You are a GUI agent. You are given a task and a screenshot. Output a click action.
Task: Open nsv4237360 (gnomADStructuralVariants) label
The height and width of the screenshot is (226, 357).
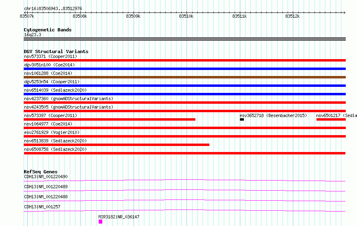pyautogui.click(x=69, y=99)
